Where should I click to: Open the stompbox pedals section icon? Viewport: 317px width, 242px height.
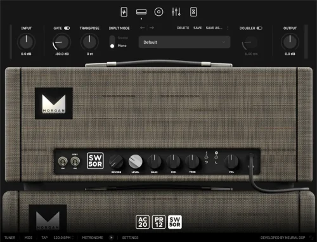(124, 12)
